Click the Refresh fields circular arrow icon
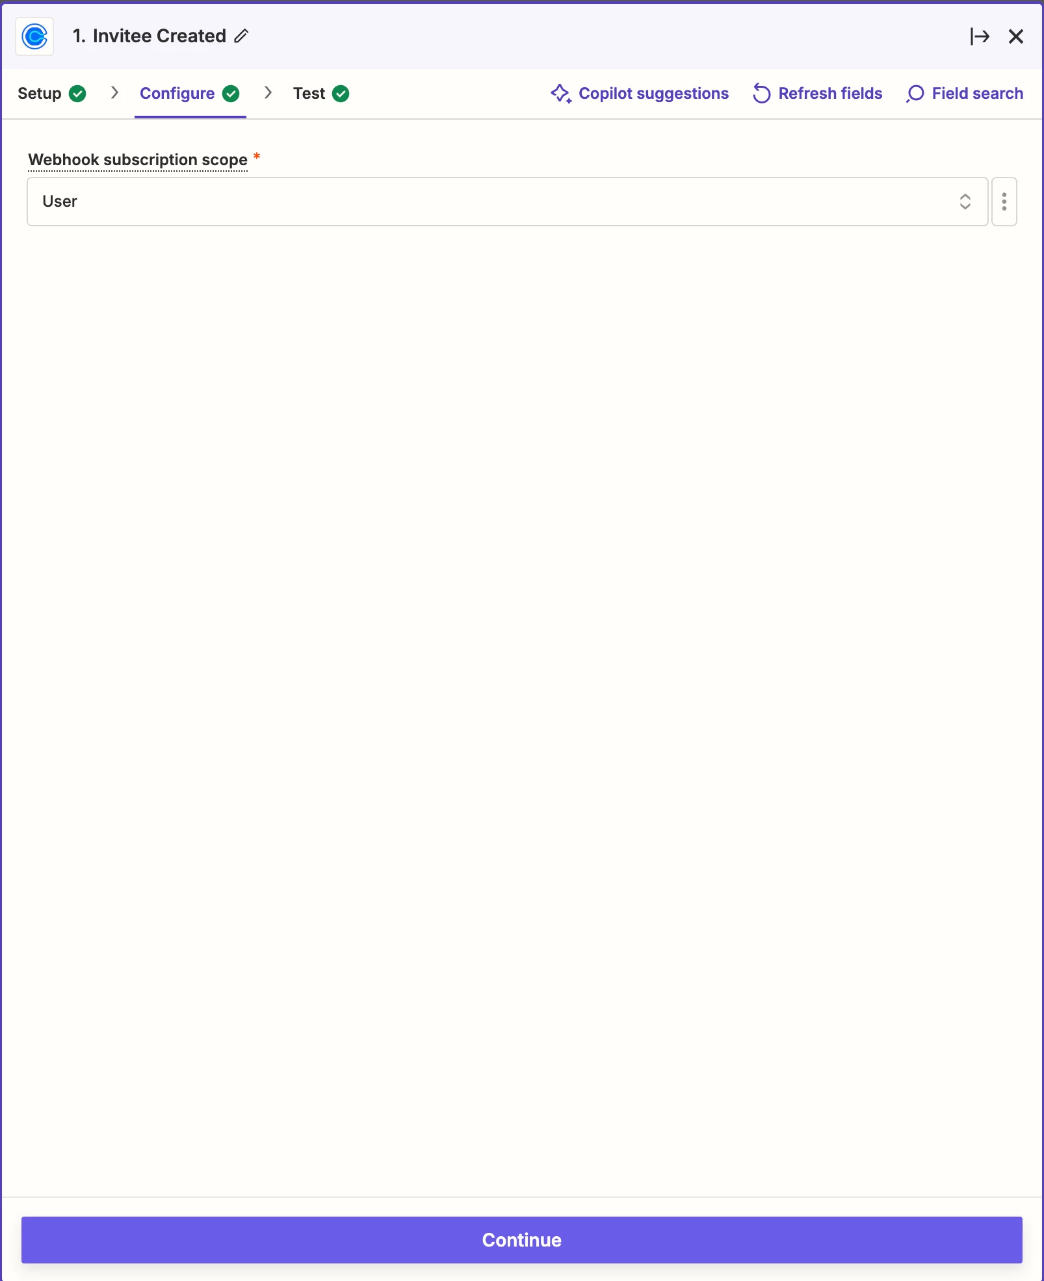The height and width of the screenshot is (1281, 1044). (x=761, y=94)
